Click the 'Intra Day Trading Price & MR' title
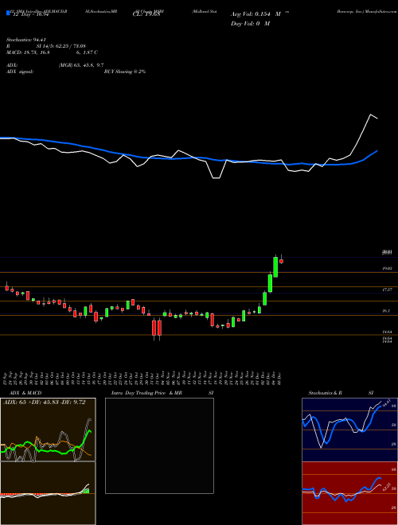The height and width of the screenshot is (525, 398). tap(146, 393)
